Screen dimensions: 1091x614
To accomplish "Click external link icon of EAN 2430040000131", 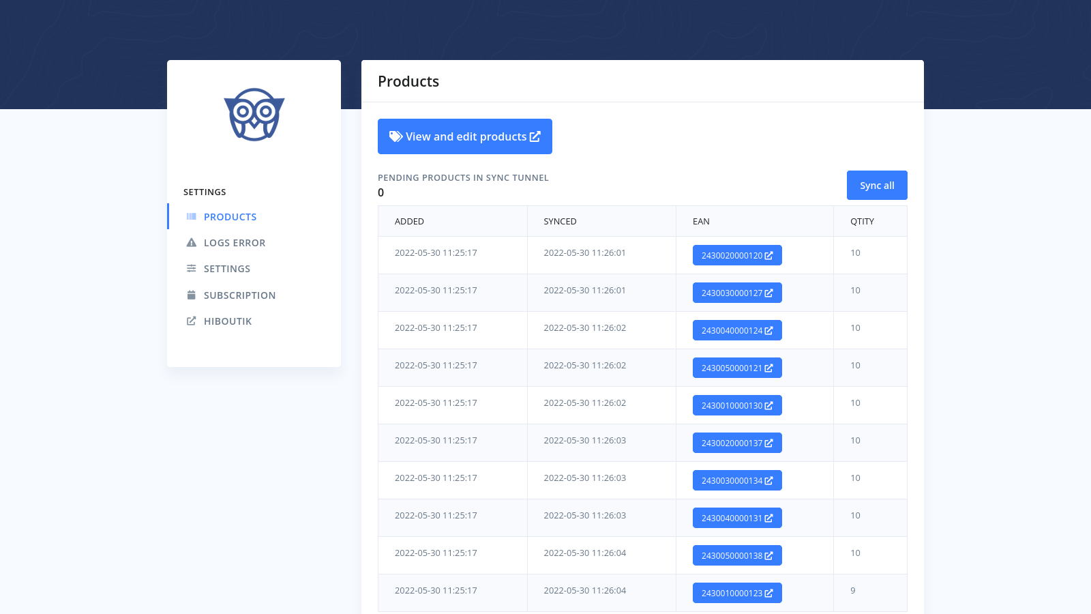I will [x=769, y=518].
